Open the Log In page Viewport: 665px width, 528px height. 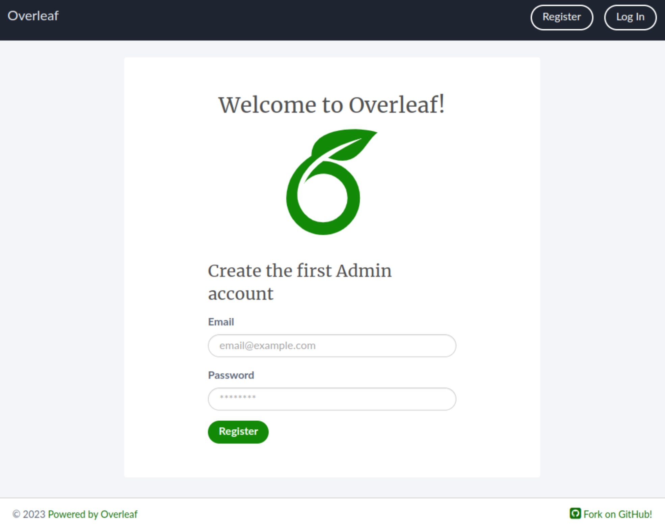coord(630,17)
